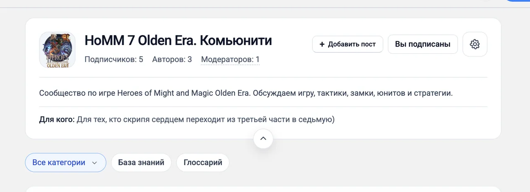The image size is (530, 192).
Task: Click the Подписчиков: 5 counter
Action: (x=114, y=59)
